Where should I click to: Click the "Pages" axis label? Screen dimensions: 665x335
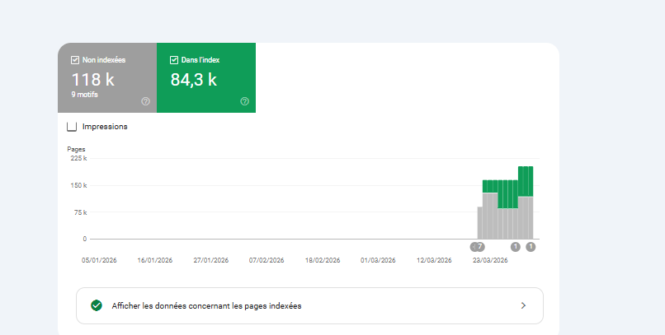(76, 149)
